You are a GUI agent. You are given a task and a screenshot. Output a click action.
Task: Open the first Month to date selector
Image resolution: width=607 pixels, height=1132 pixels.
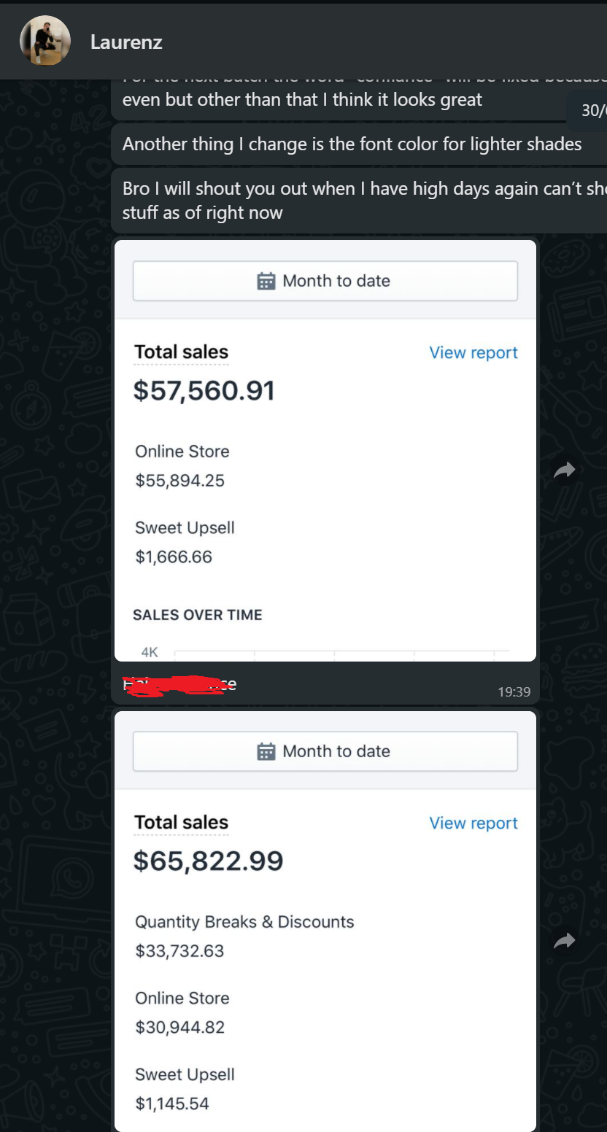tap(325, 281)
